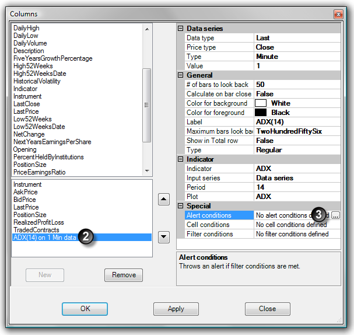Select LastClose in available columns
Screen dimensions: 354x335
[x=27, y=104]
